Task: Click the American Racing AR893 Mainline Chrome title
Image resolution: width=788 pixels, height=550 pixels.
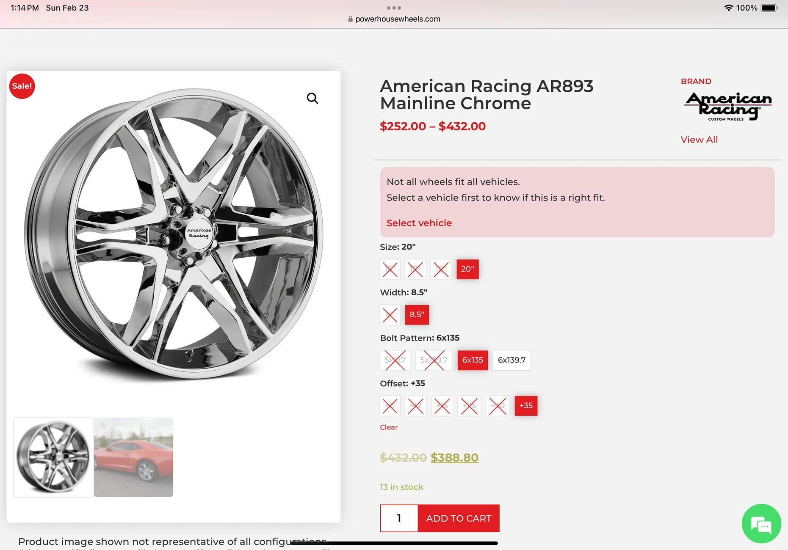Action: pyautogui.click(x=487, y=94)
